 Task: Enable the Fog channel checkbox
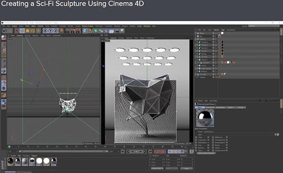tap(208, 145)
